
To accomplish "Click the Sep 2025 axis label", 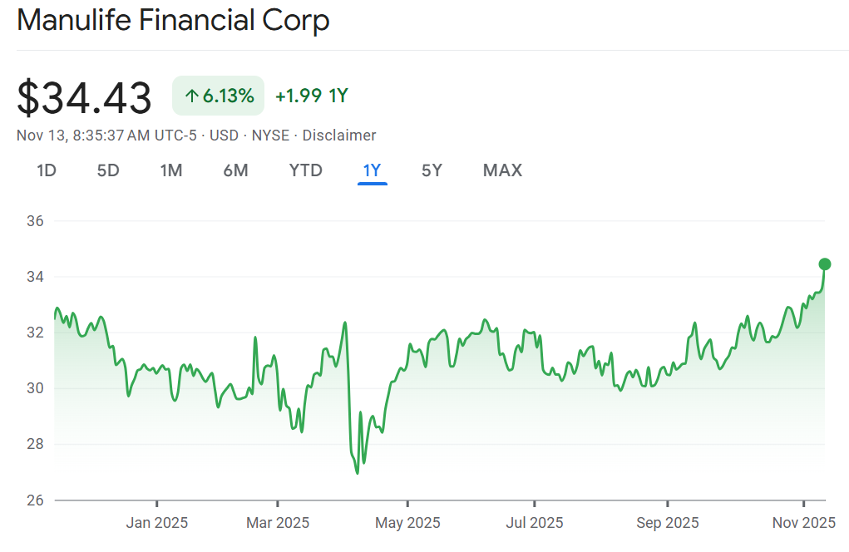I will (667, 523).
